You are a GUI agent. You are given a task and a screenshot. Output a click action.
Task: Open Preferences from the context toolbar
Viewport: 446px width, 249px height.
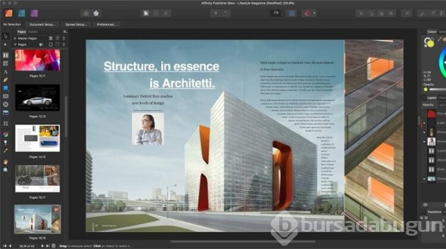[x=106, y=24]
